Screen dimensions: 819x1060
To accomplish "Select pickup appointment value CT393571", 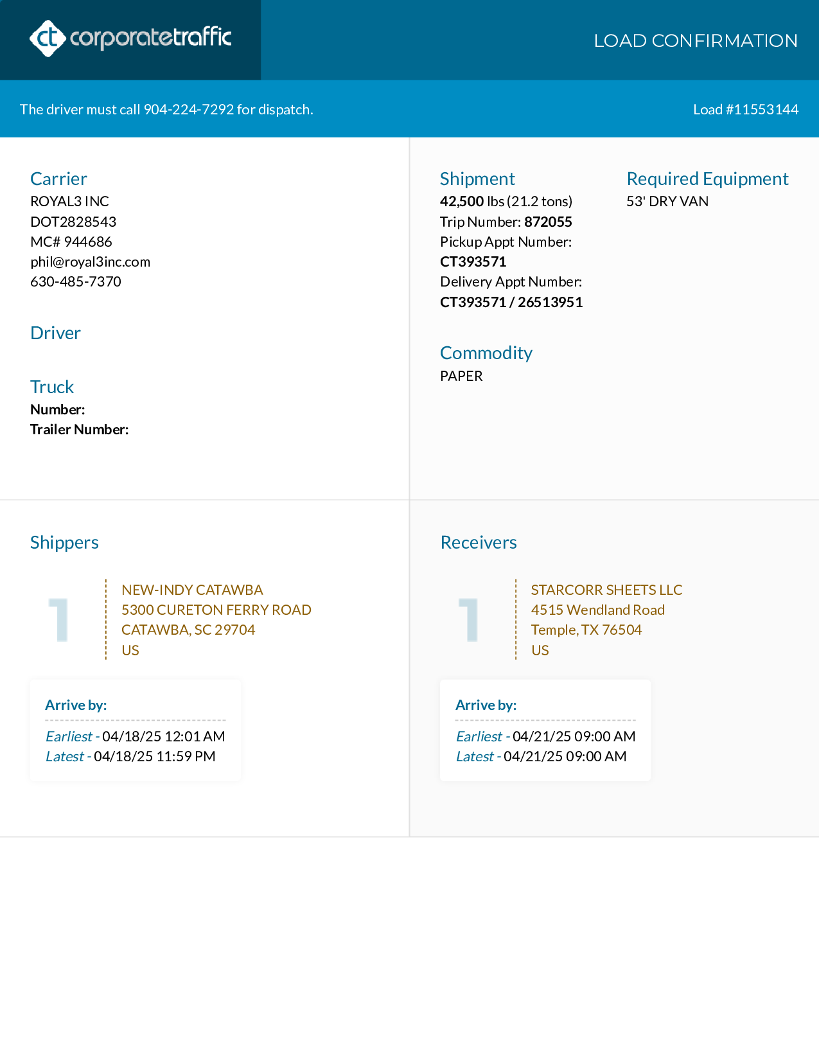I will pos(473,261).
